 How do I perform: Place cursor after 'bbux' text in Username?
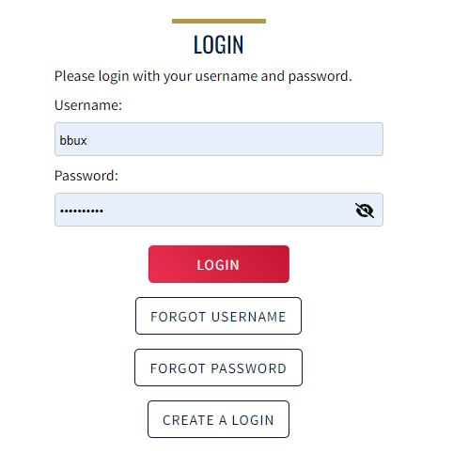click(x=87, y=140)
